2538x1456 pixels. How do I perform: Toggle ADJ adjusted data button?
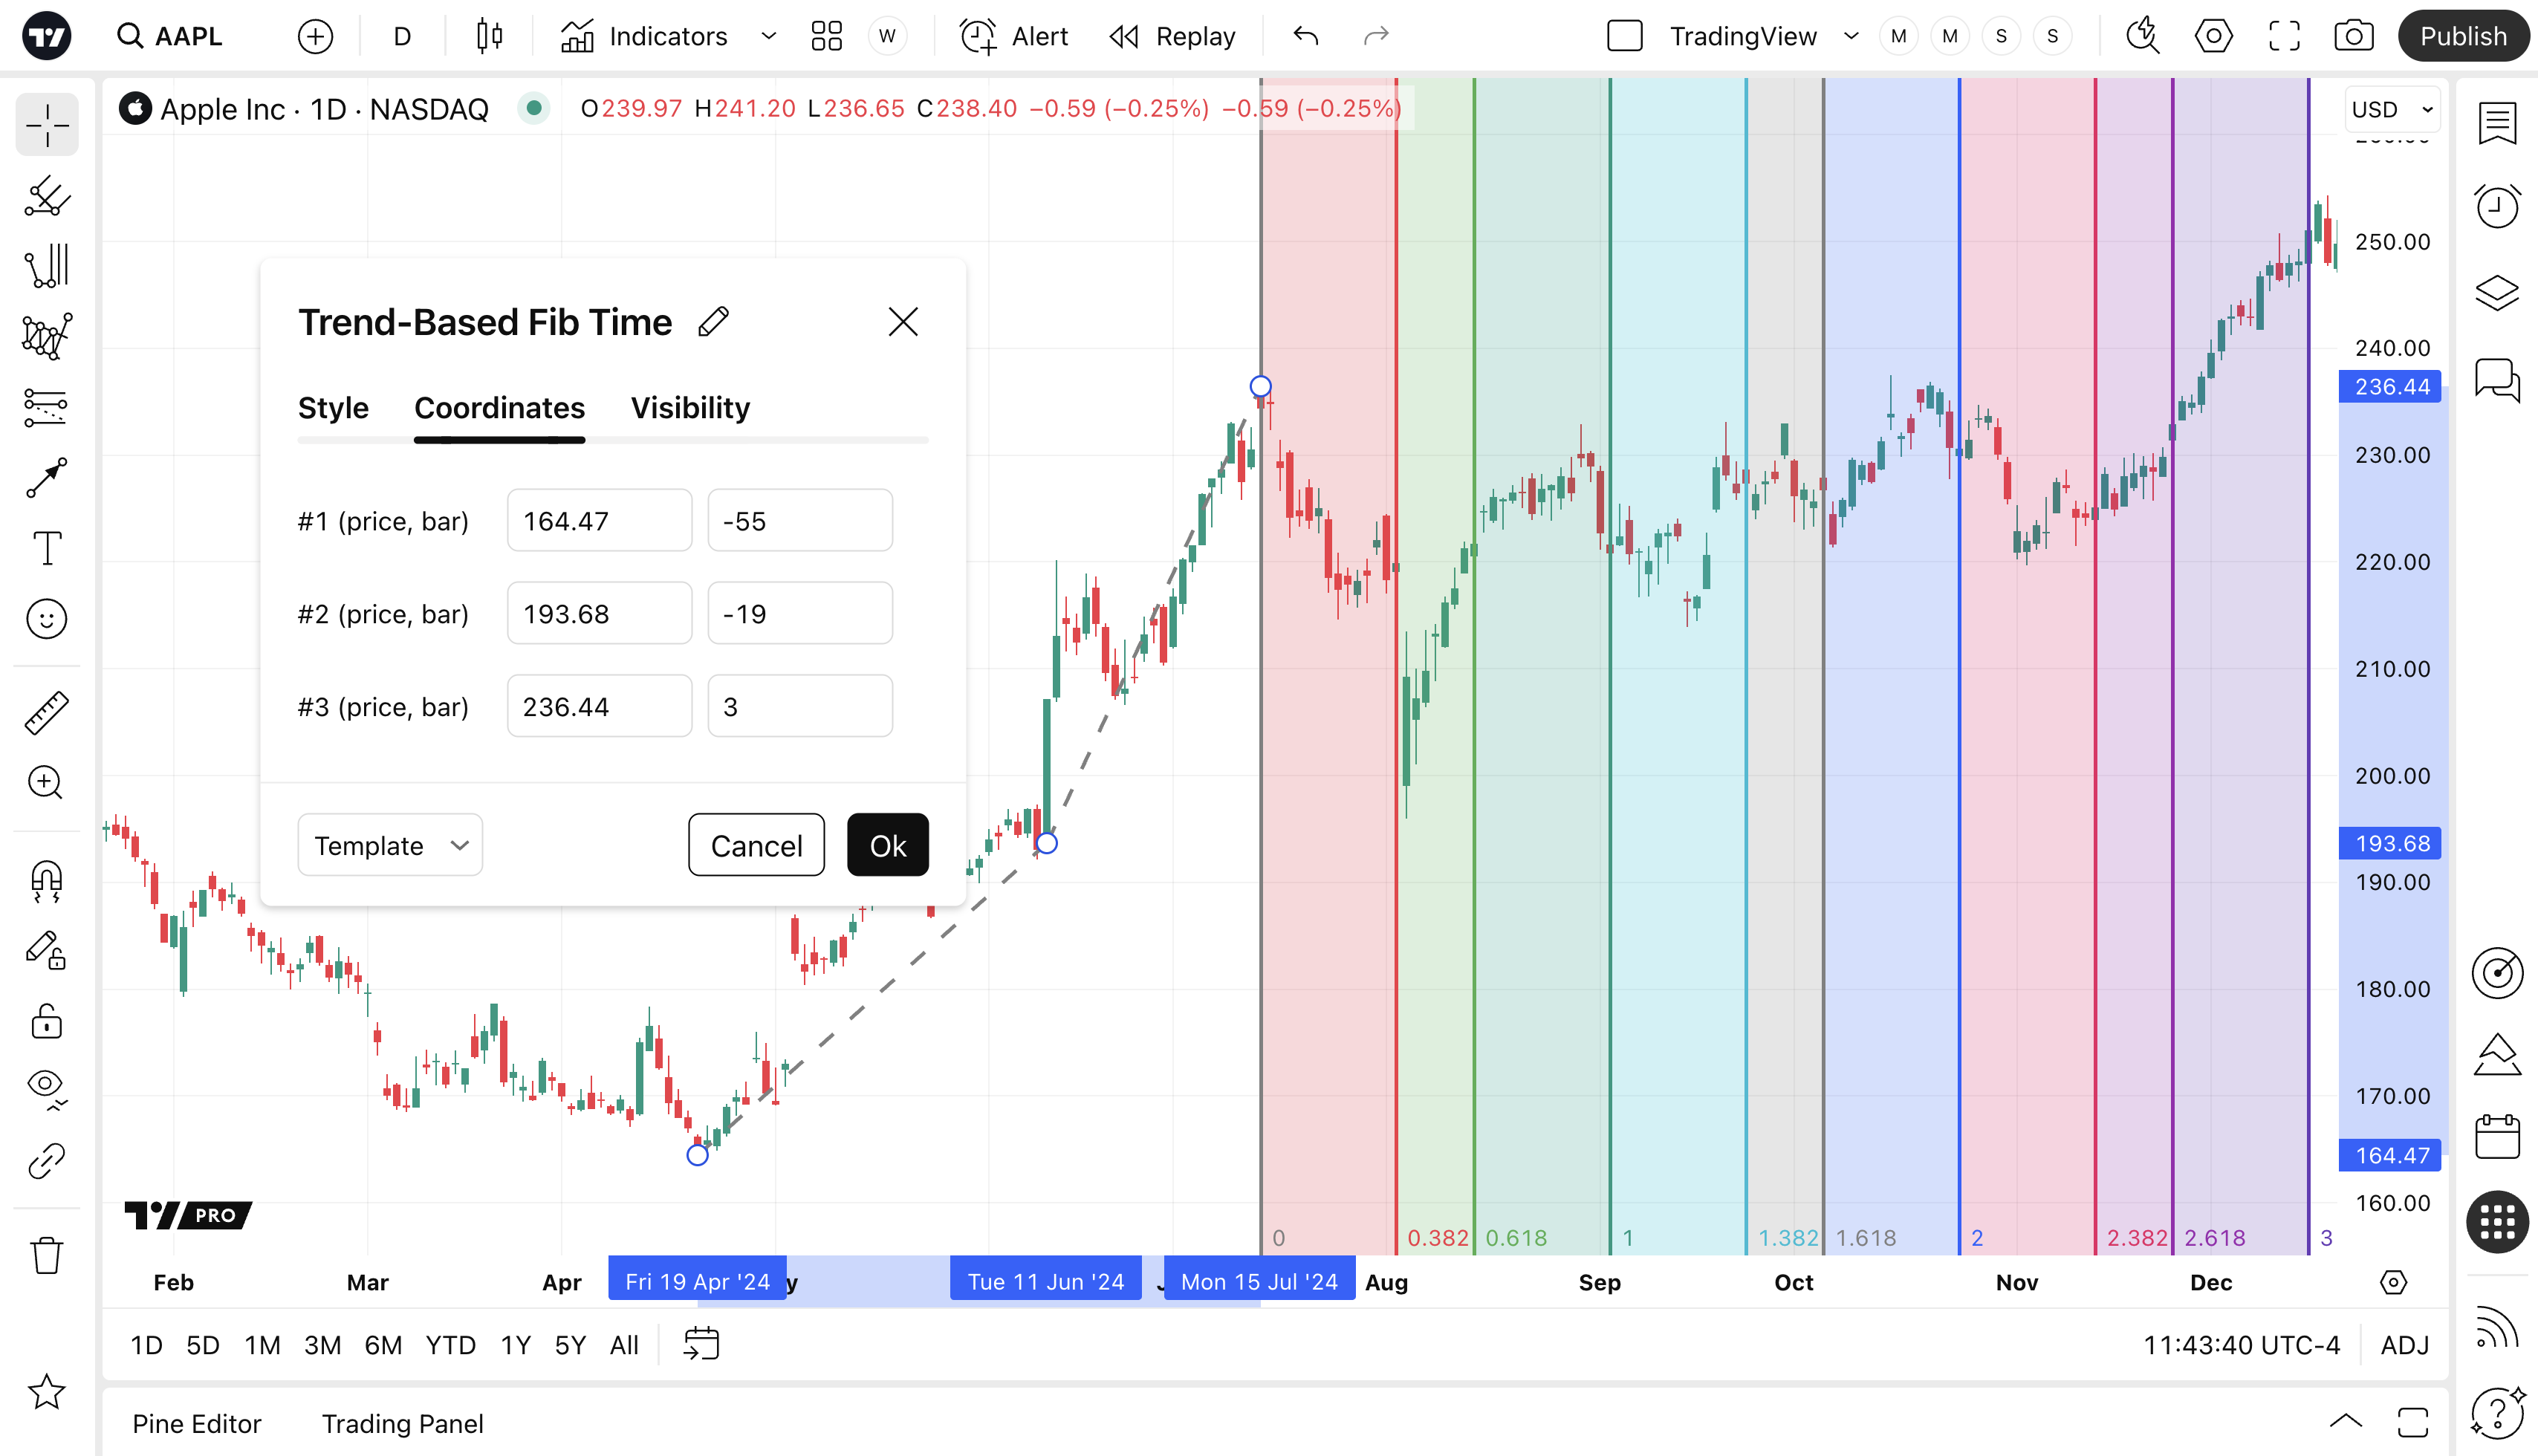point(2404,1345)
